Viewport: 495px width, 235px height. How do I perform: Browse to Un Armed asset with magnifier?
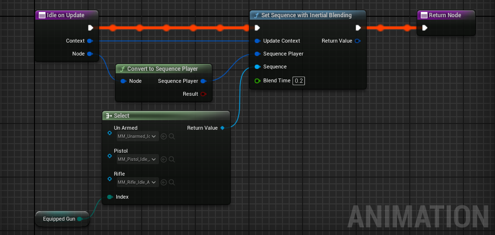(x=172, y=136)
